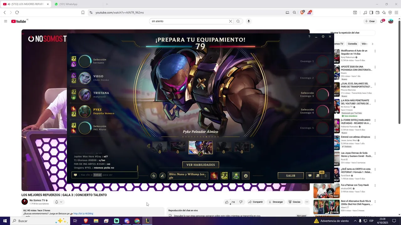401x225 pixels.
Task: Open the Brave Rewards triangle icon
Action: [x=310, y=12]
